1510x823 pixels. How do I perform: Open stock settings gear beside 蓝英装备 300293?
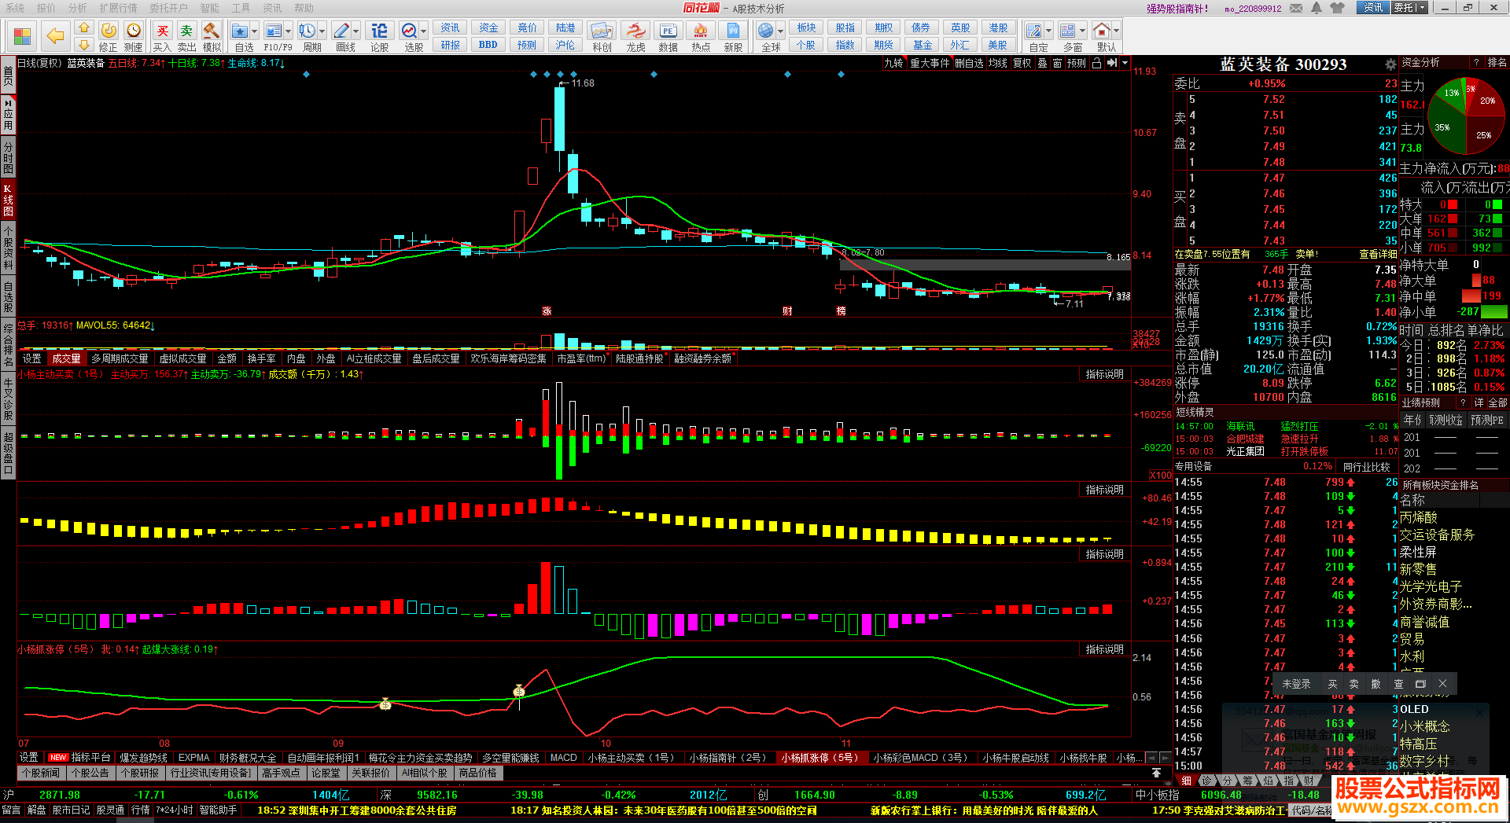coord(1390,64)
